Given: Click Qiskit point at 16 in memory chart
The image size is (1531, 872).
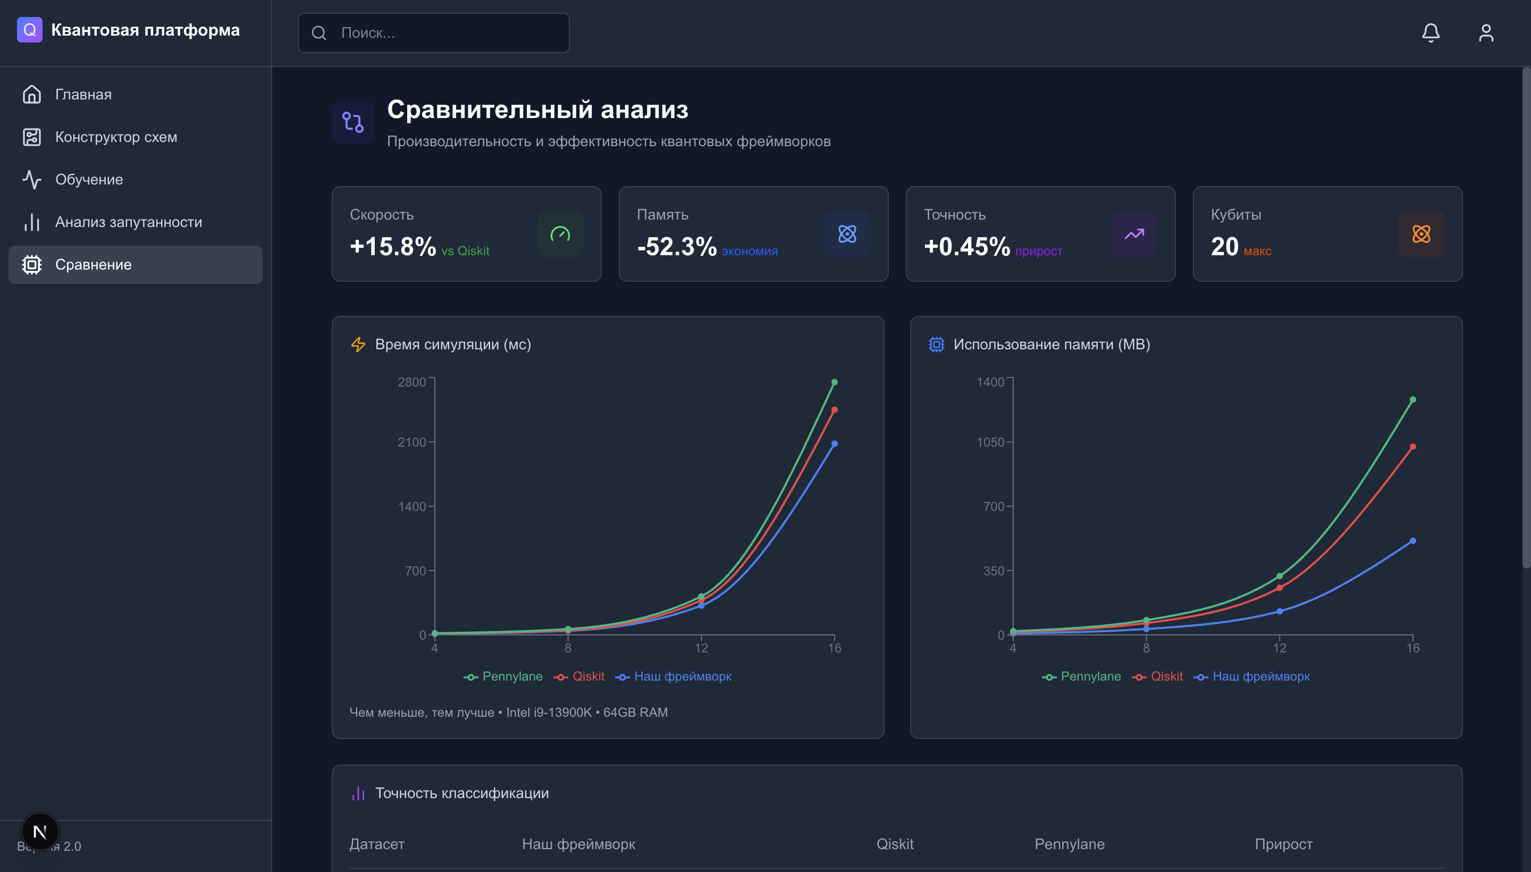Looking at the screenshot, I should coord(1412,447).
